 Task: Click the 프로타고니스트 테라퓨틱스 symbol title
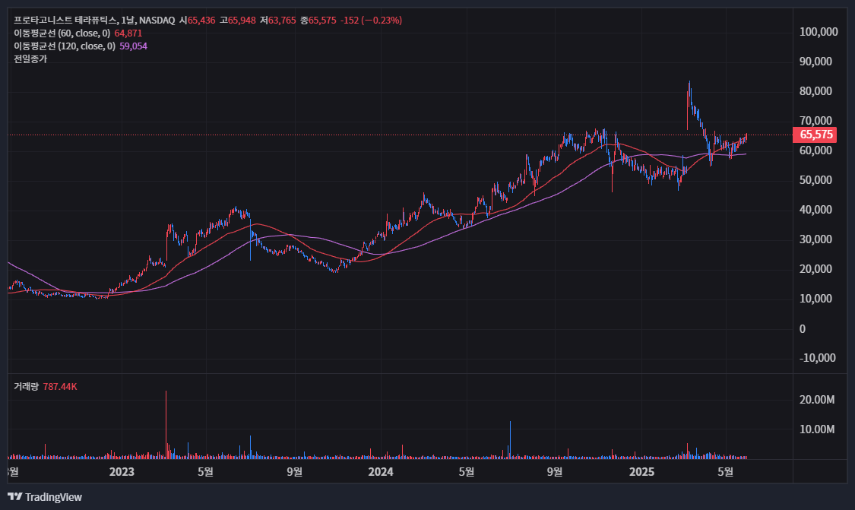coord(65,21)
